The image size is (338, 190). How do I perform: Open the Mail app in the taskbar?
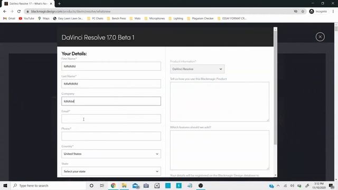[136, 185]
